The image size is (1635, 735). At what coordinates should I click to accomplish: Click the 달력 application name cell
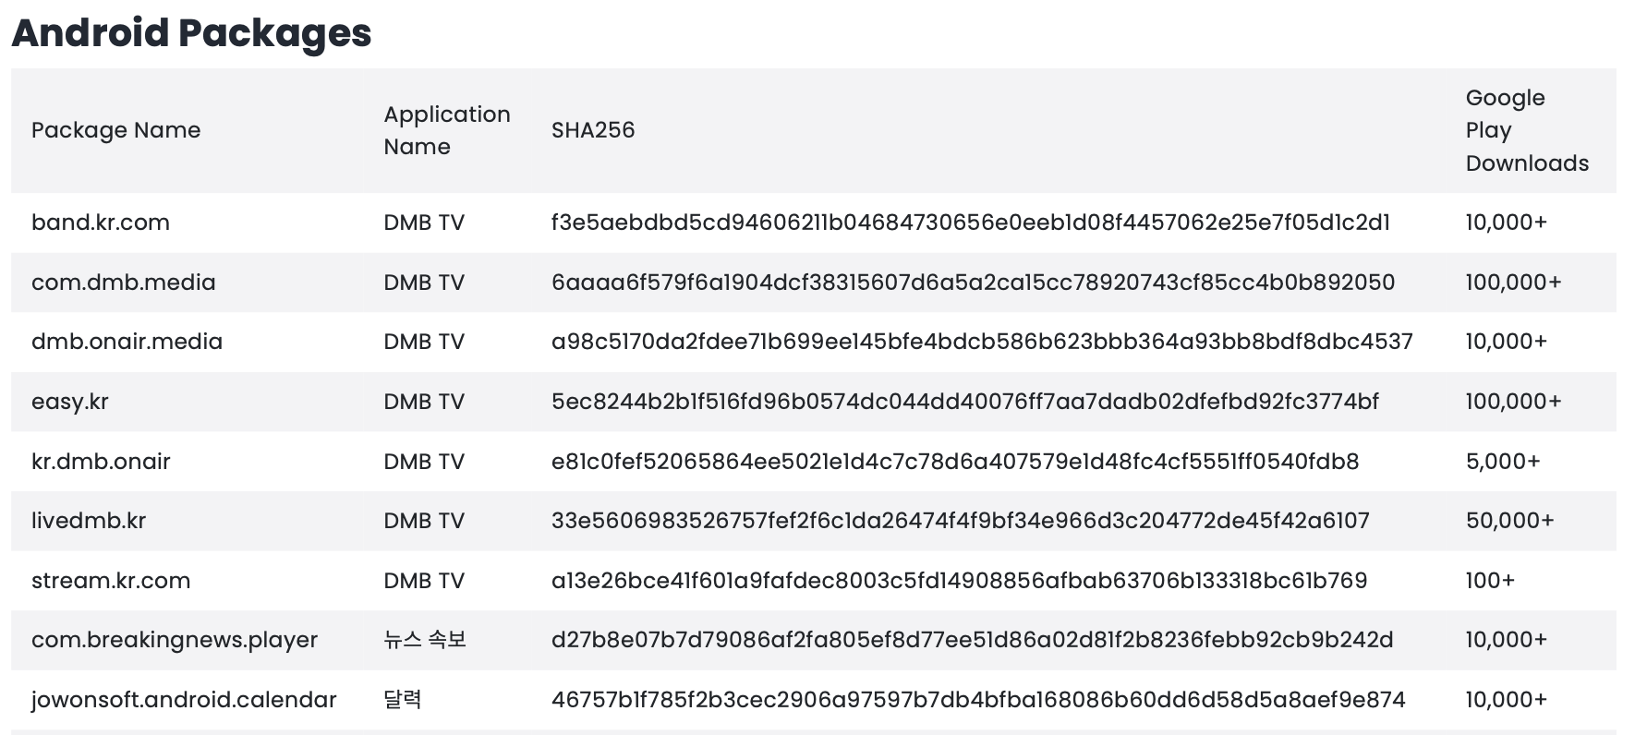403,700
